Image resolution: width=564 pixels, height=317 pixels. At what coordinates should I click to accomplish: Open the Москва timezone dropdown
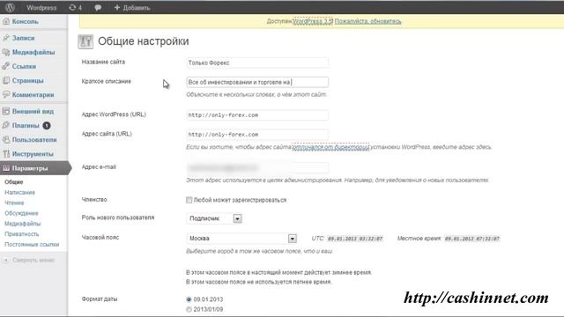coord(241,239)
